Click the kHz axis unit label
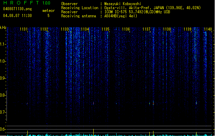 pyautogui.click(x=3, y=28)
